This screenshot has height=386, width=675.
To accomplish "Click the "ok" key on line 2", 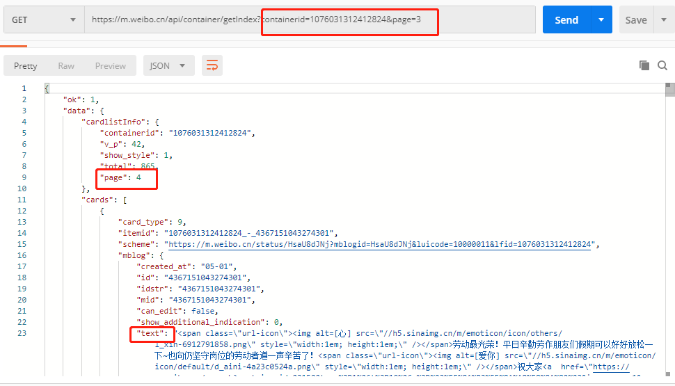I will (72, 99).
